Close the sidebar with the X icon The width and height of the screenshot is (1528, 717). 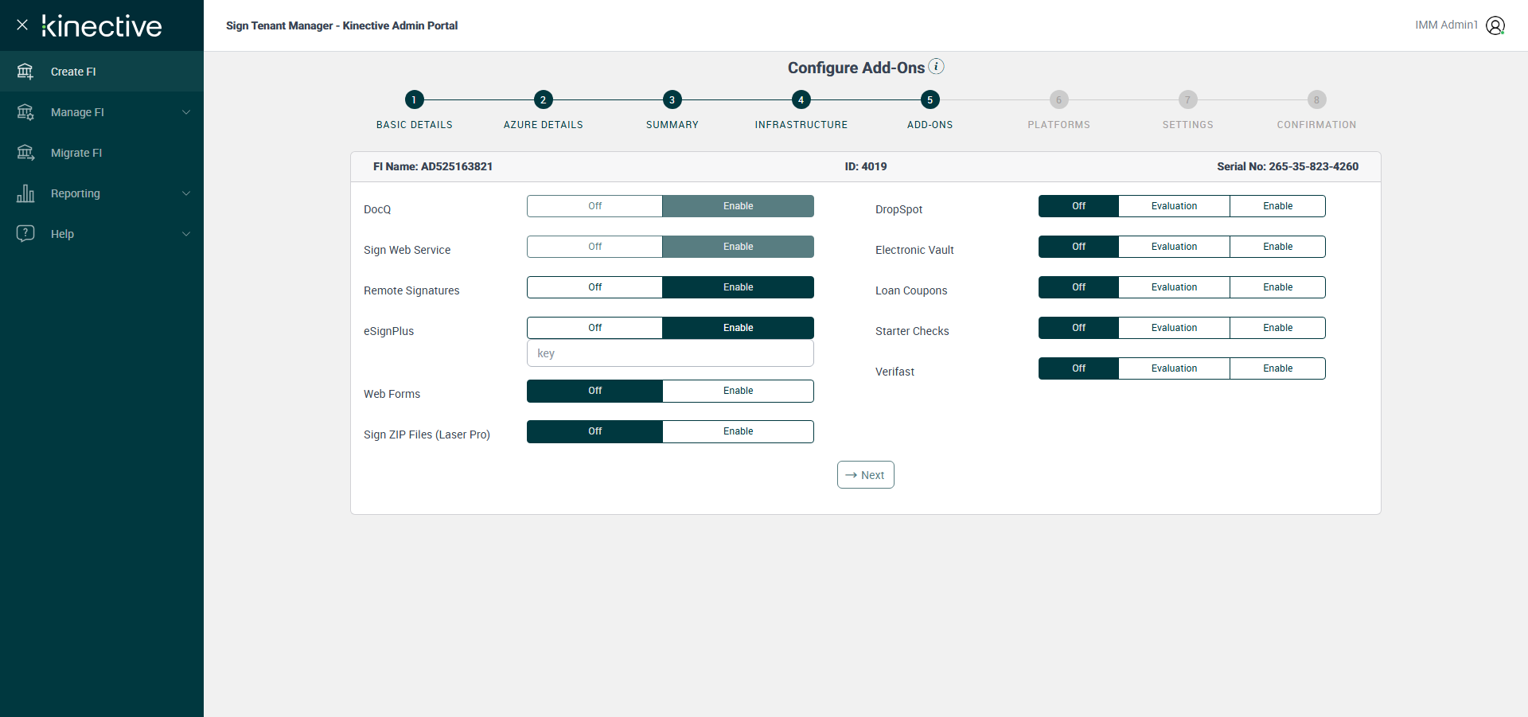(x=22, y=25)
